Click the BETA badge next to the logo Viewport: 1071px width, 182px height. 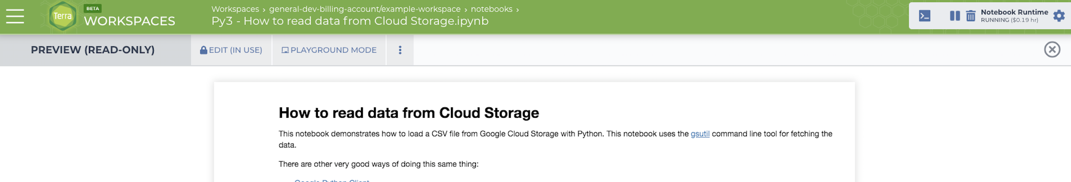tap(92, 8)
